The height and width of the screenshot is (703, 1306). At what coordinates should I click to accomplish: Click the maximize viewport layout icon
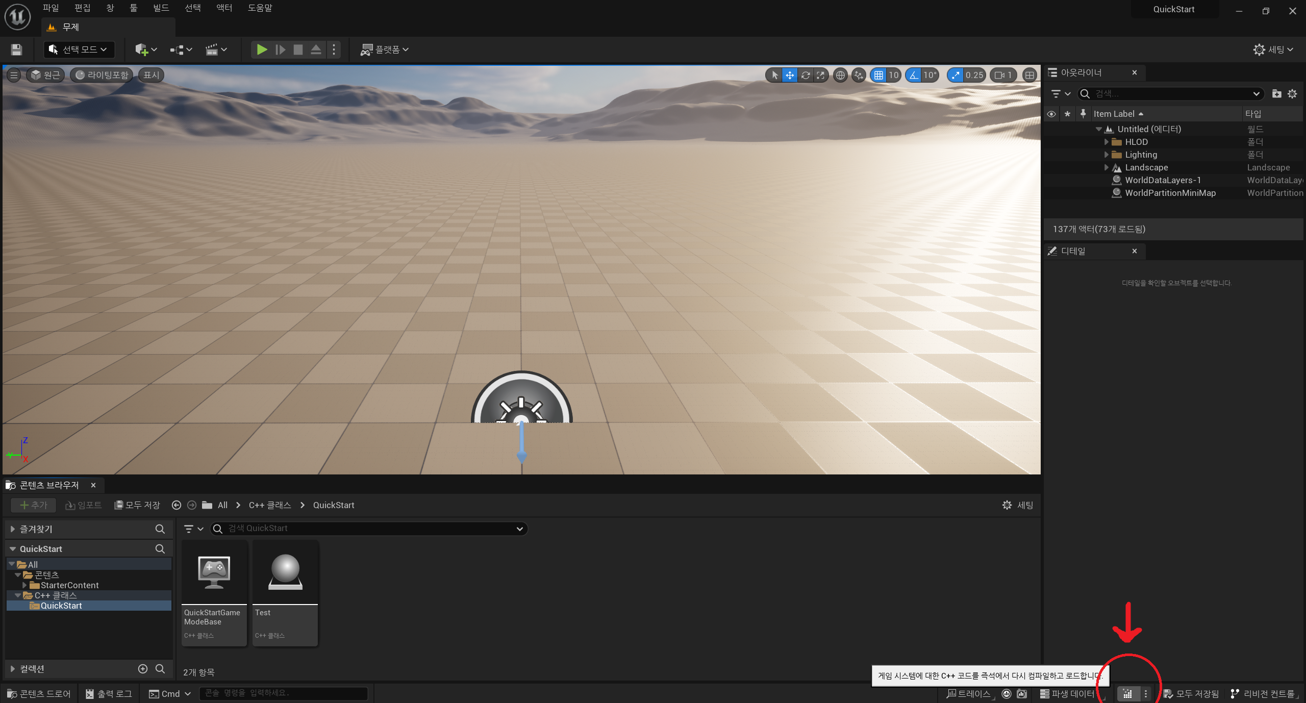(x=1029, y=76)
